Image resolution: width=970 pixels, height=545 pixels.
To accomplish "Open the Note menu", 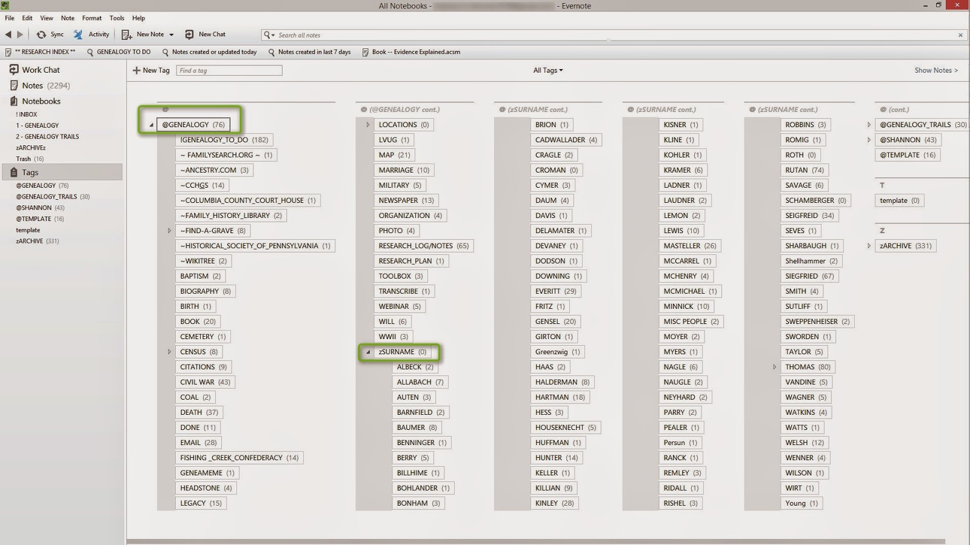I will (x=68, y=18).
